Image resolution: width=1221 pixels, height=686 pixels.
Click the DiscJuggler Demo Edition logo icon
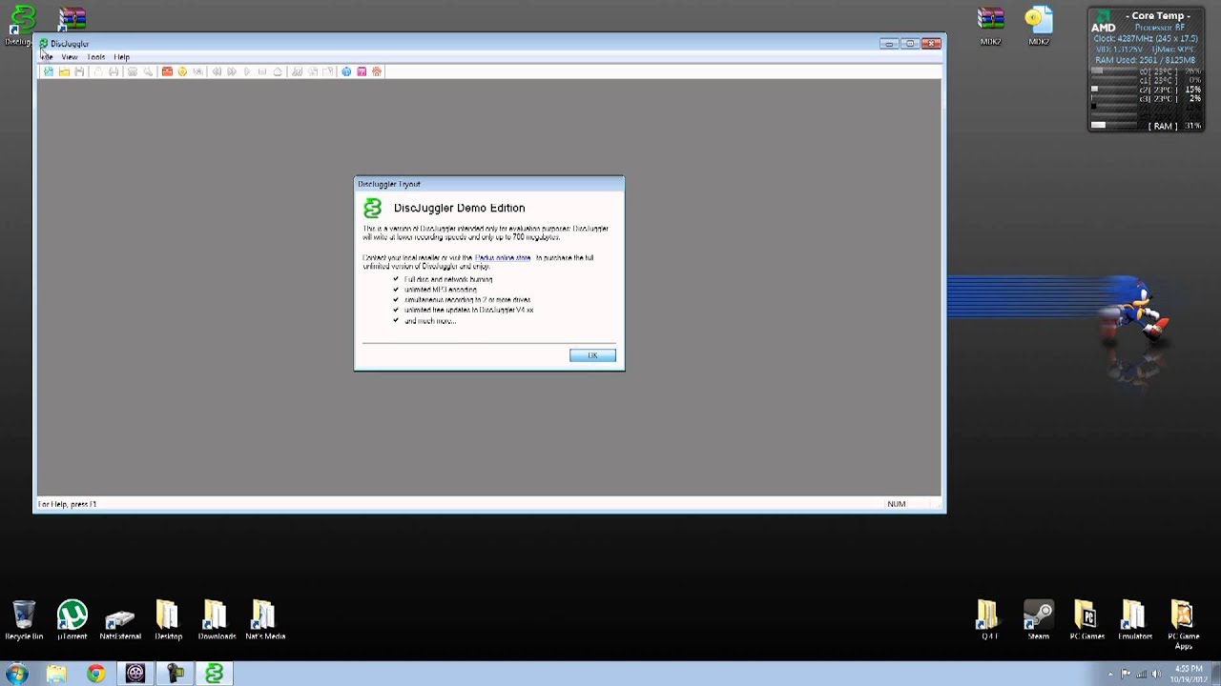coord(373,208)
